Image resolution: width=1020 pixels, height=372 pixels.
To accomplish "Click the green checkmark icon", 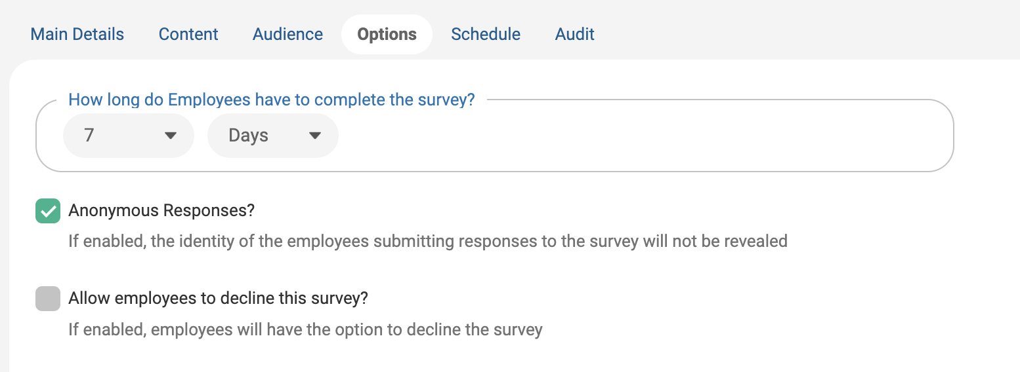I will 48,211.
